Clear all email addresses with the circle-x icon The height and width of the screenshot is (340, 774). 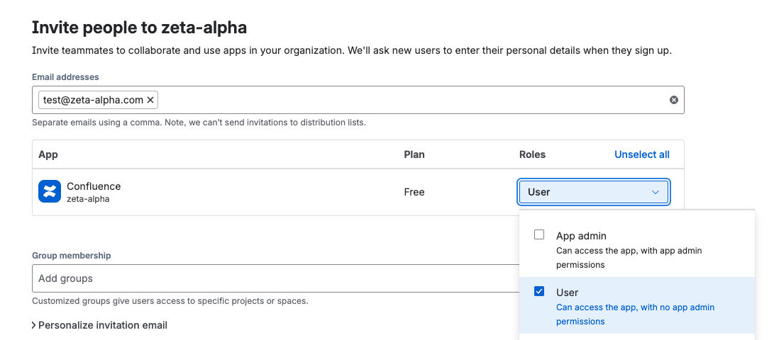(x=674, y=100)
